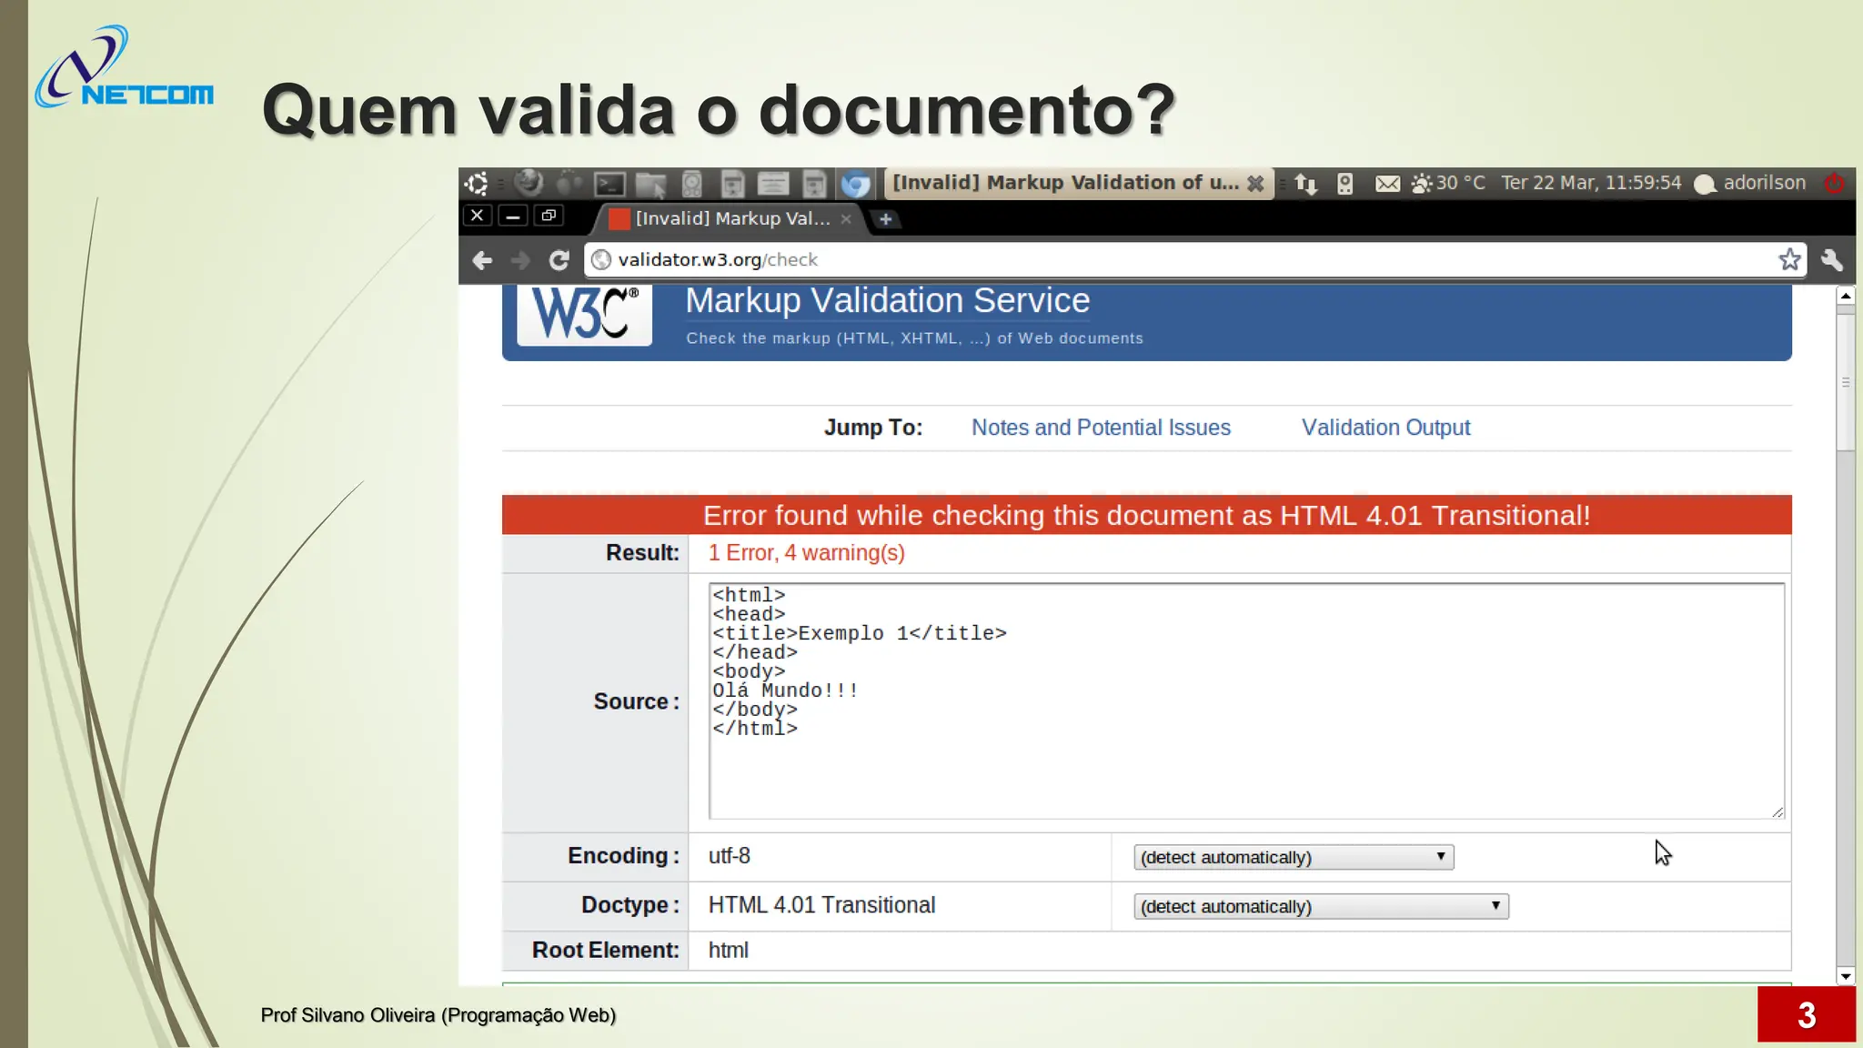Click the red error banner message
Screen dimensions: 1863x1048
tap(1146, 516)
